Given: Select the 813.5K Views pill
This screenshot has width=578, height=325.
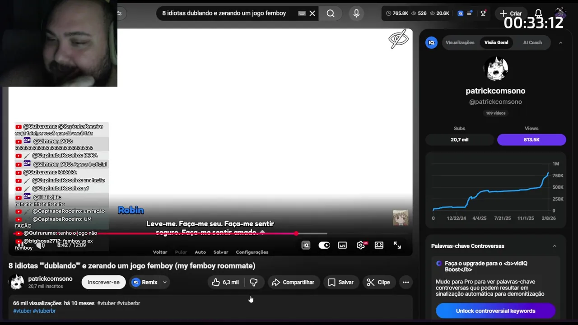Looking at the screenshot, I should (531, 139).
